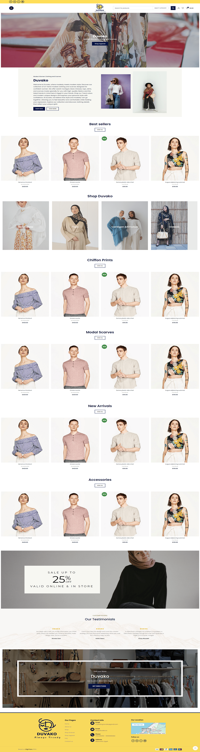Click the Shop Now button
The image size is (200, 752).
pyautogui.click(x=39, y=109)
